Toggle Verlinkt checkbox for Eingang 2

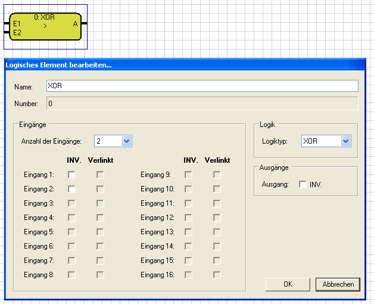pos(100,189)
